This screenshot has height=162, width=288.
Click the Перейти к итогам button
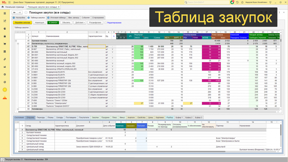point(22,23)
